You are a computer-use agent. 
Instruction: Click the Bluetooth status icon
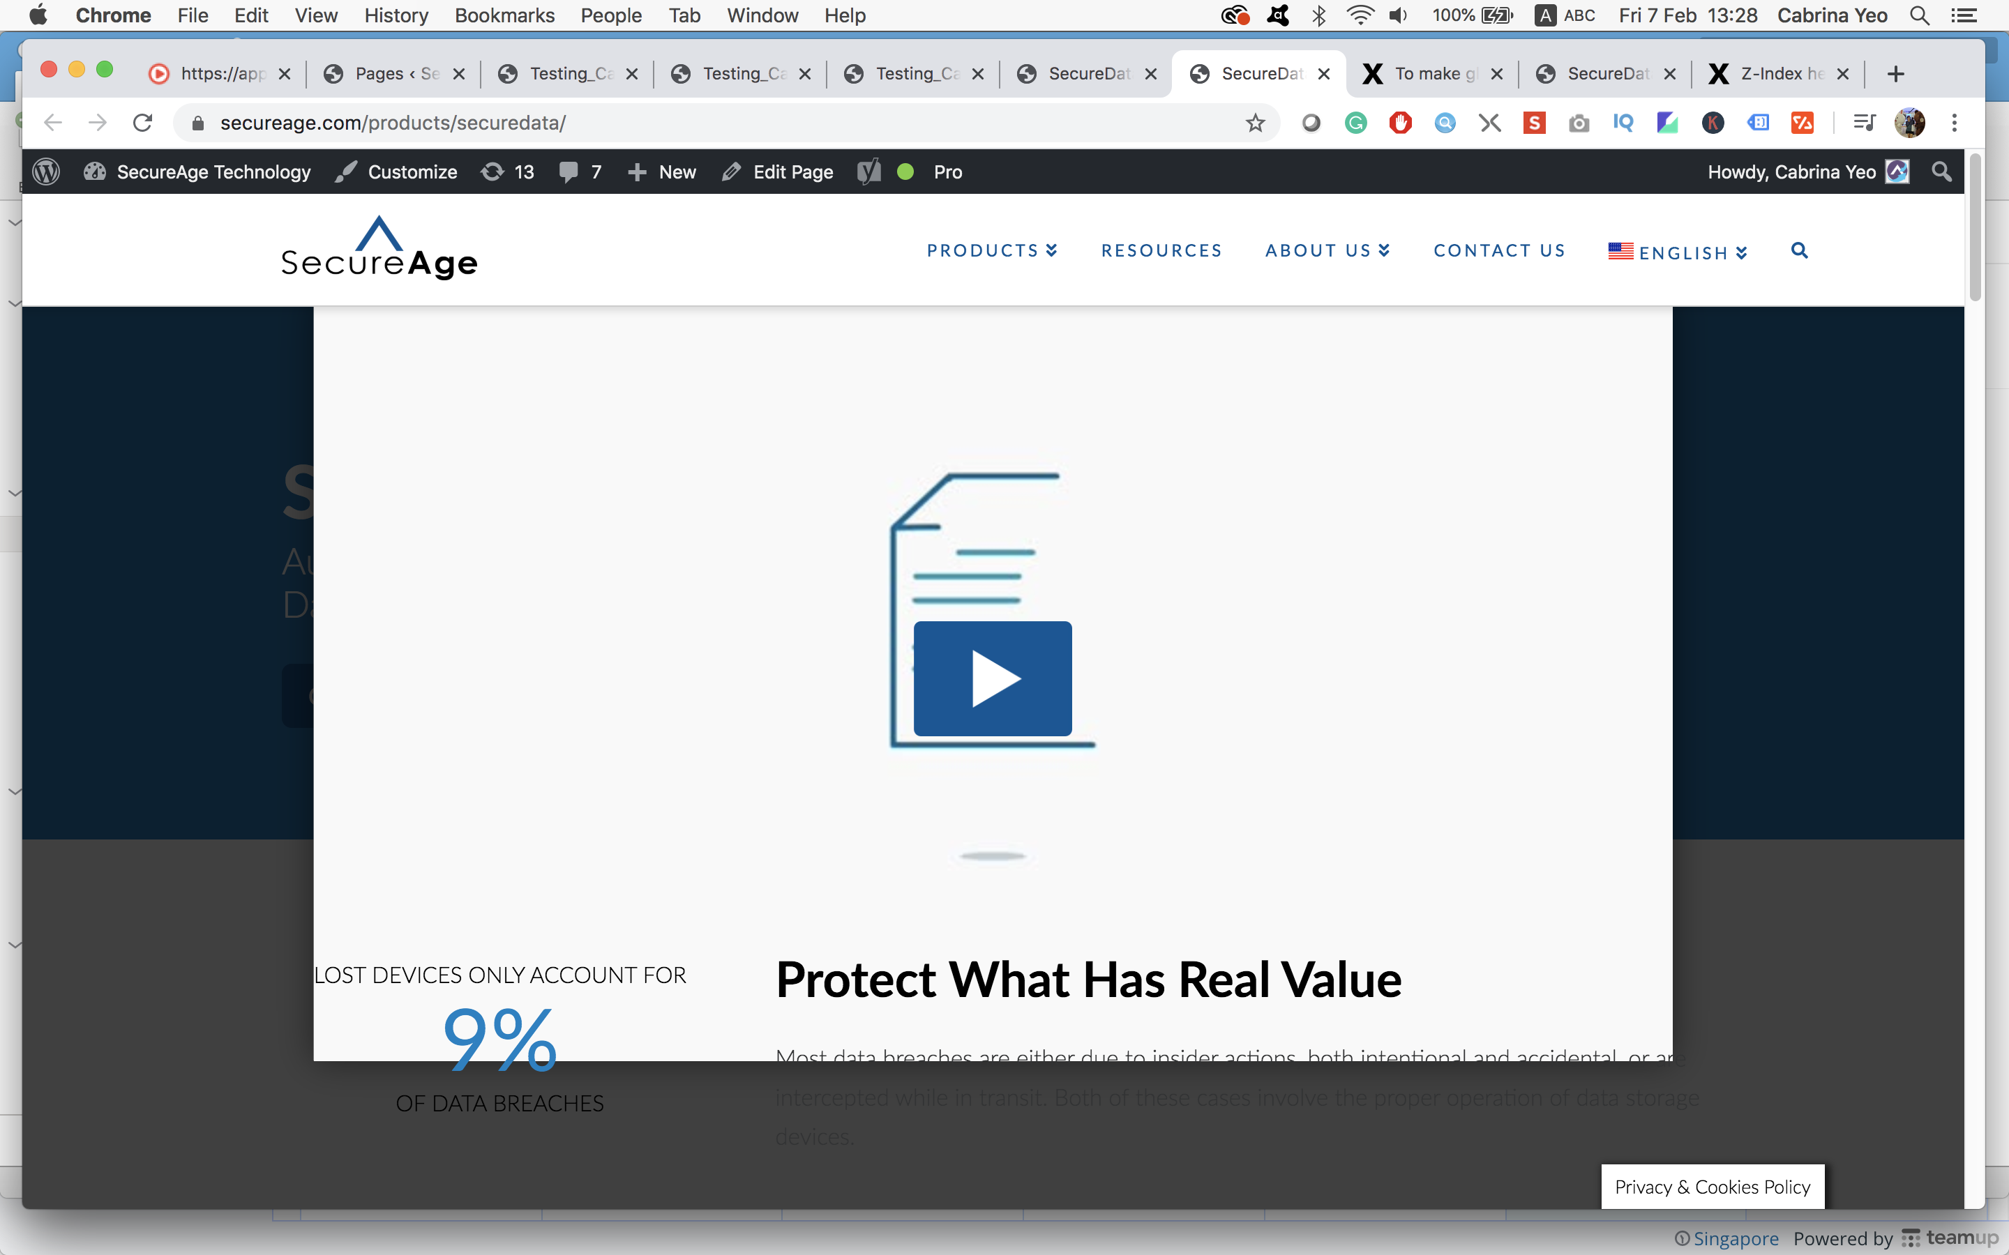coord(1318,15)
